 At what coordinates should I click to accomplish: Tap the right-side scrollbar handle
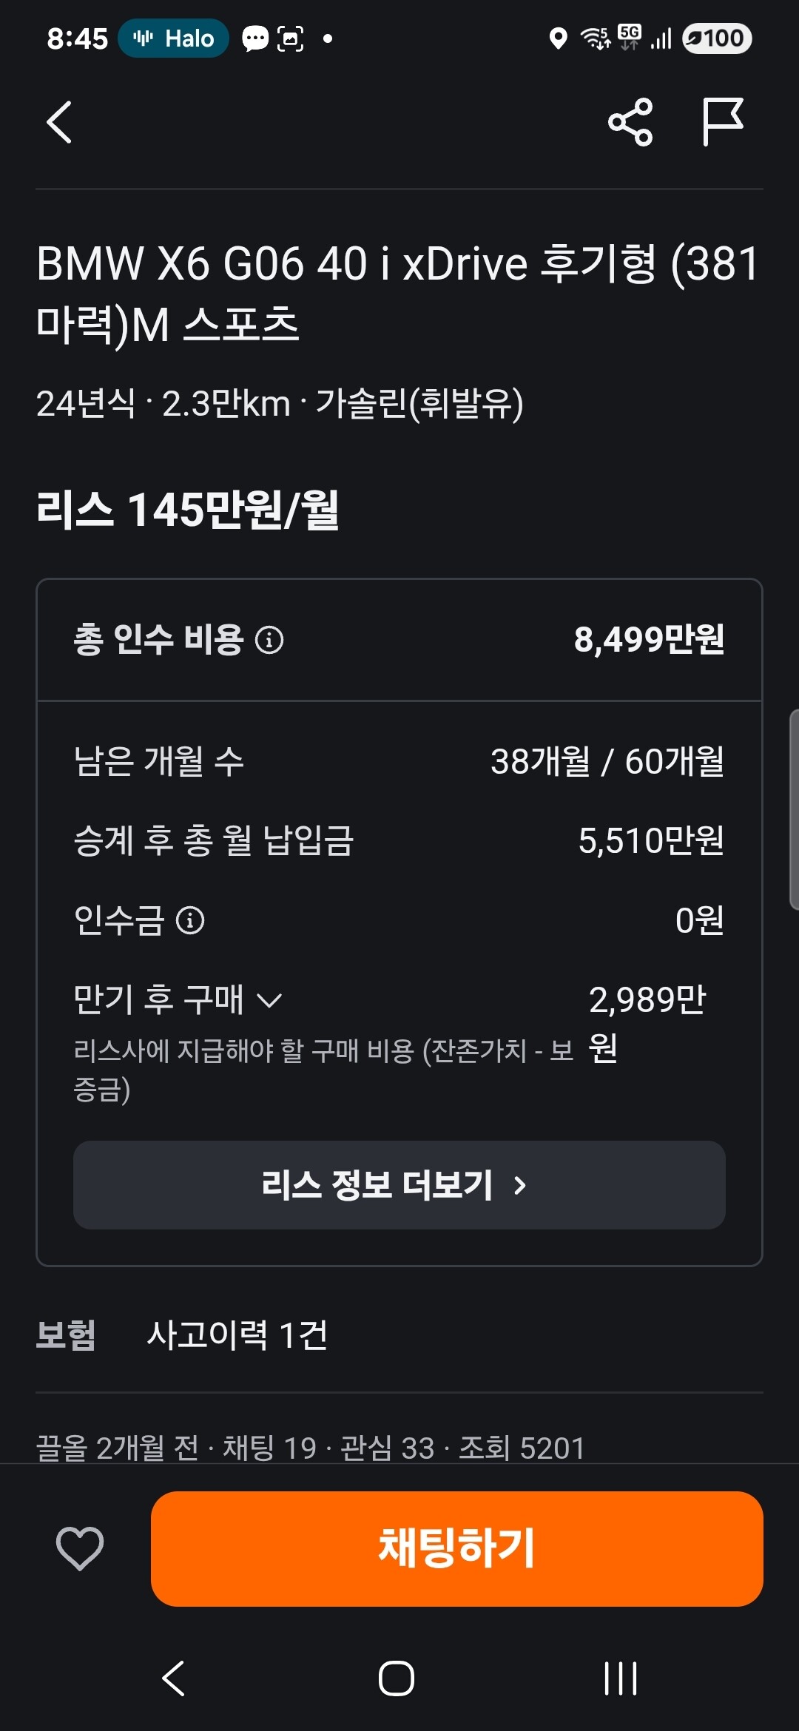pos(794,809)
